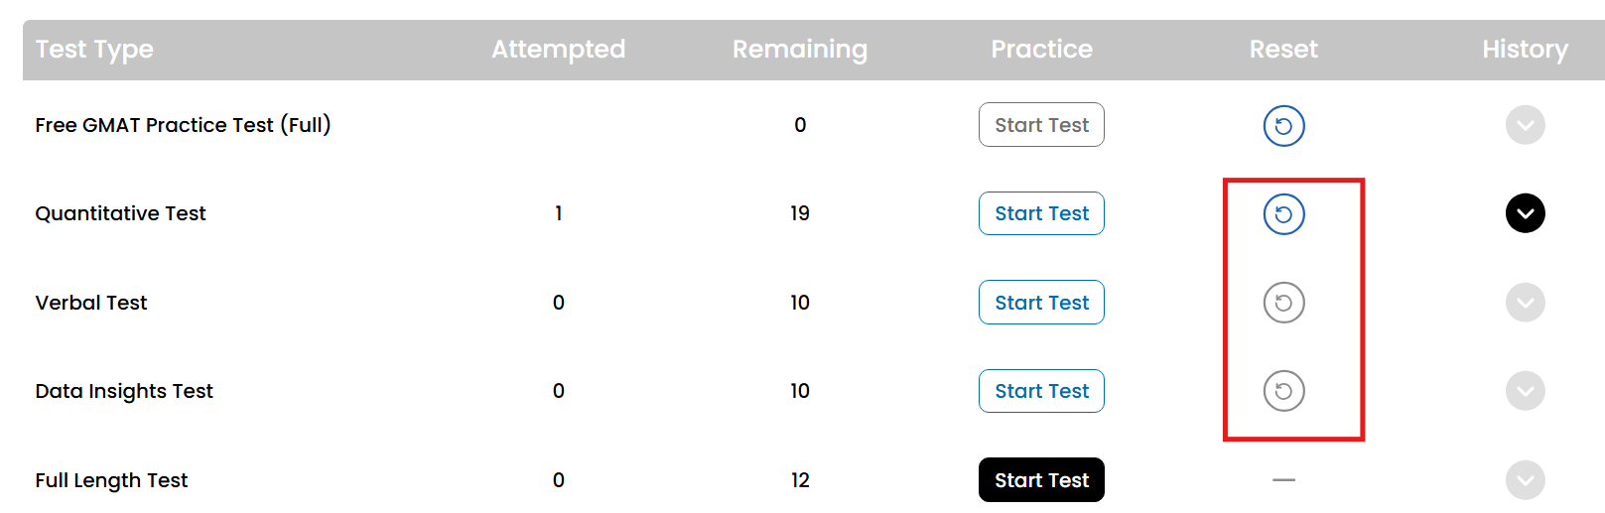Image resolution: width=1605 pixels, height=513 pixels.
Task: Select the Remaining column header
Action: coord(799,50)
